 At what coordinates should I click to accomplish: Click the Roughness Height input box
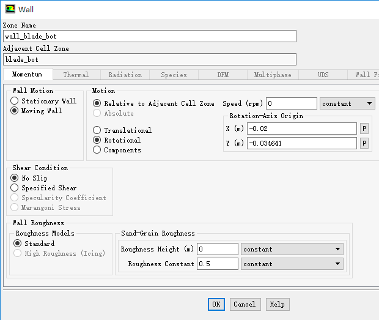(218, 249)
